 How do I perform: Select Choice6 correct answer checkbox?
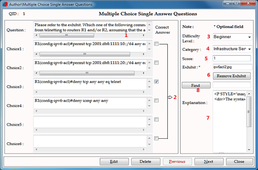tap(156, 138)
